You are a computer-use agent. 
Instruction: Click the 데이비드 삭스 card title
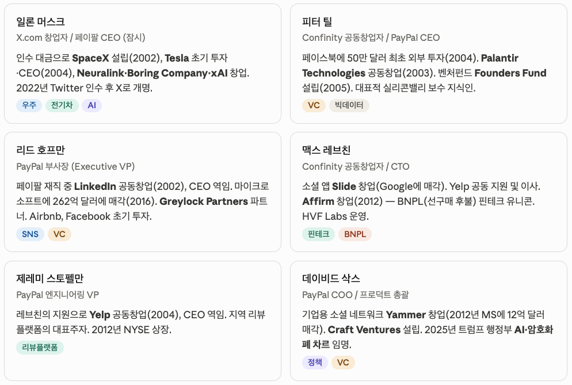pos(331,279)
